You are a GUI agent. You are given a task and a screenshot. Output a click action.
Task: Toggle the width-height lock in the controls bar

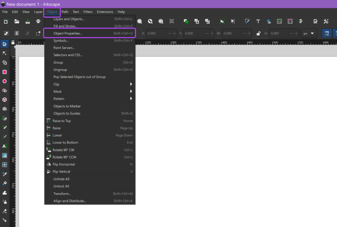tap(258, 33)
